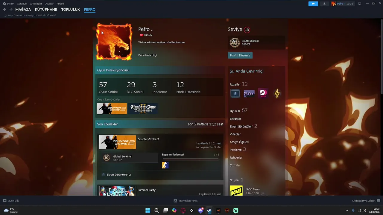383x215 pixels.
Task: Click the Copilot taskbar icon
Action: point(174,211)
